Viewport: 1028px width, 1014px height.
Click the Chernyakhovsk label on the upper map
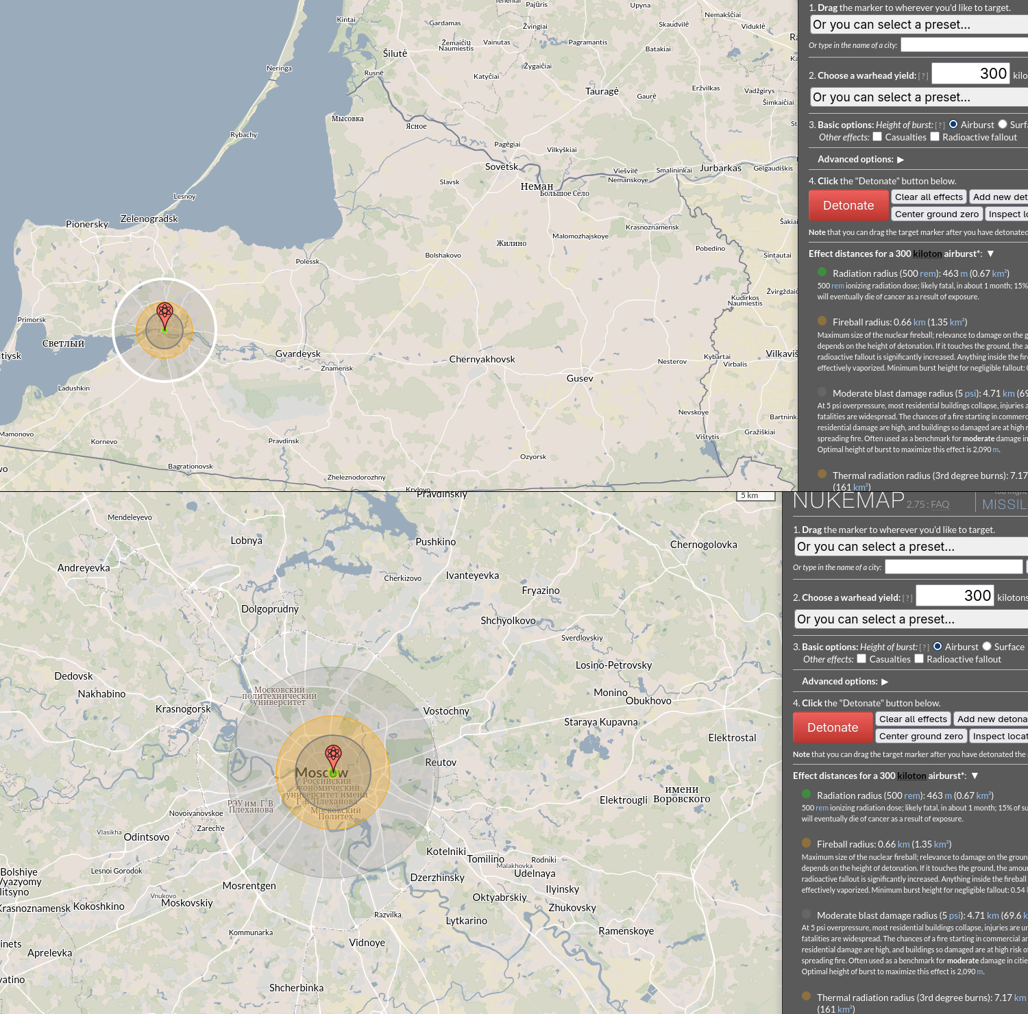pyautogui.click(x=482, y=359)
